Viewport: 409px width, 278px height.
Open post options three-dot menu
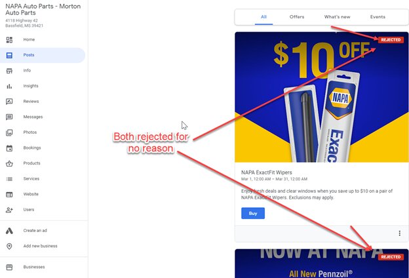399,233
